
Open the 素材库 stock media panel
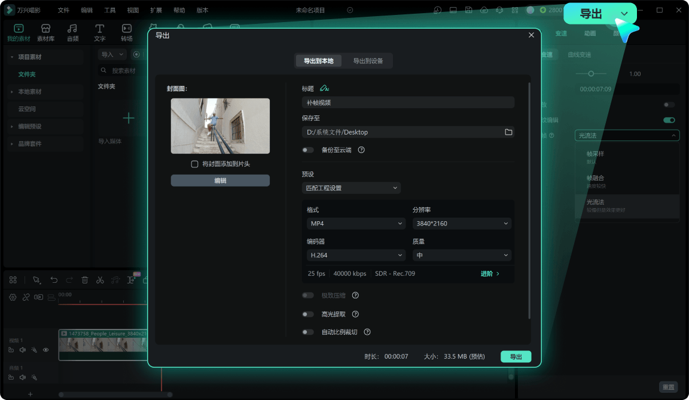pyautogui.click(x=45, y=33)
